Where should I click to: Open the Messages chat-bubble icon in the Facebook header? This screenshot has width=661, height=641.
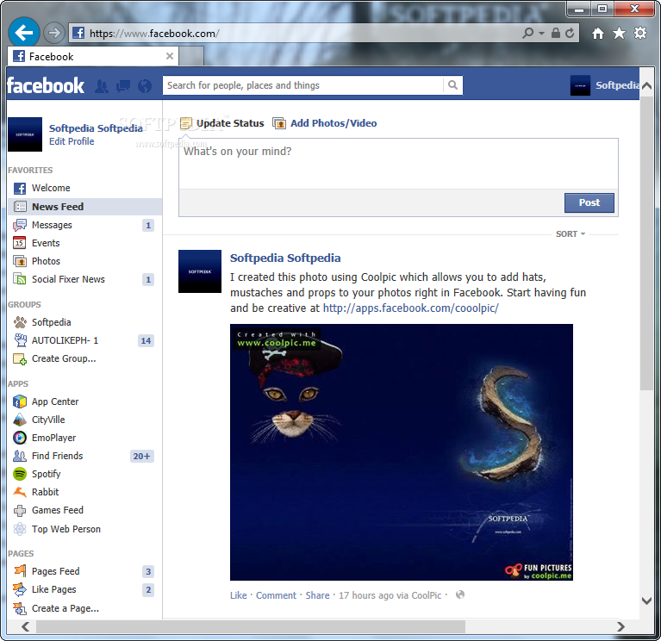[123, 86]
